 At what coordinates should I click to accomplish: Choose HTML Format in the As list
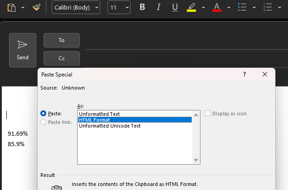click(x=135, y=120)
